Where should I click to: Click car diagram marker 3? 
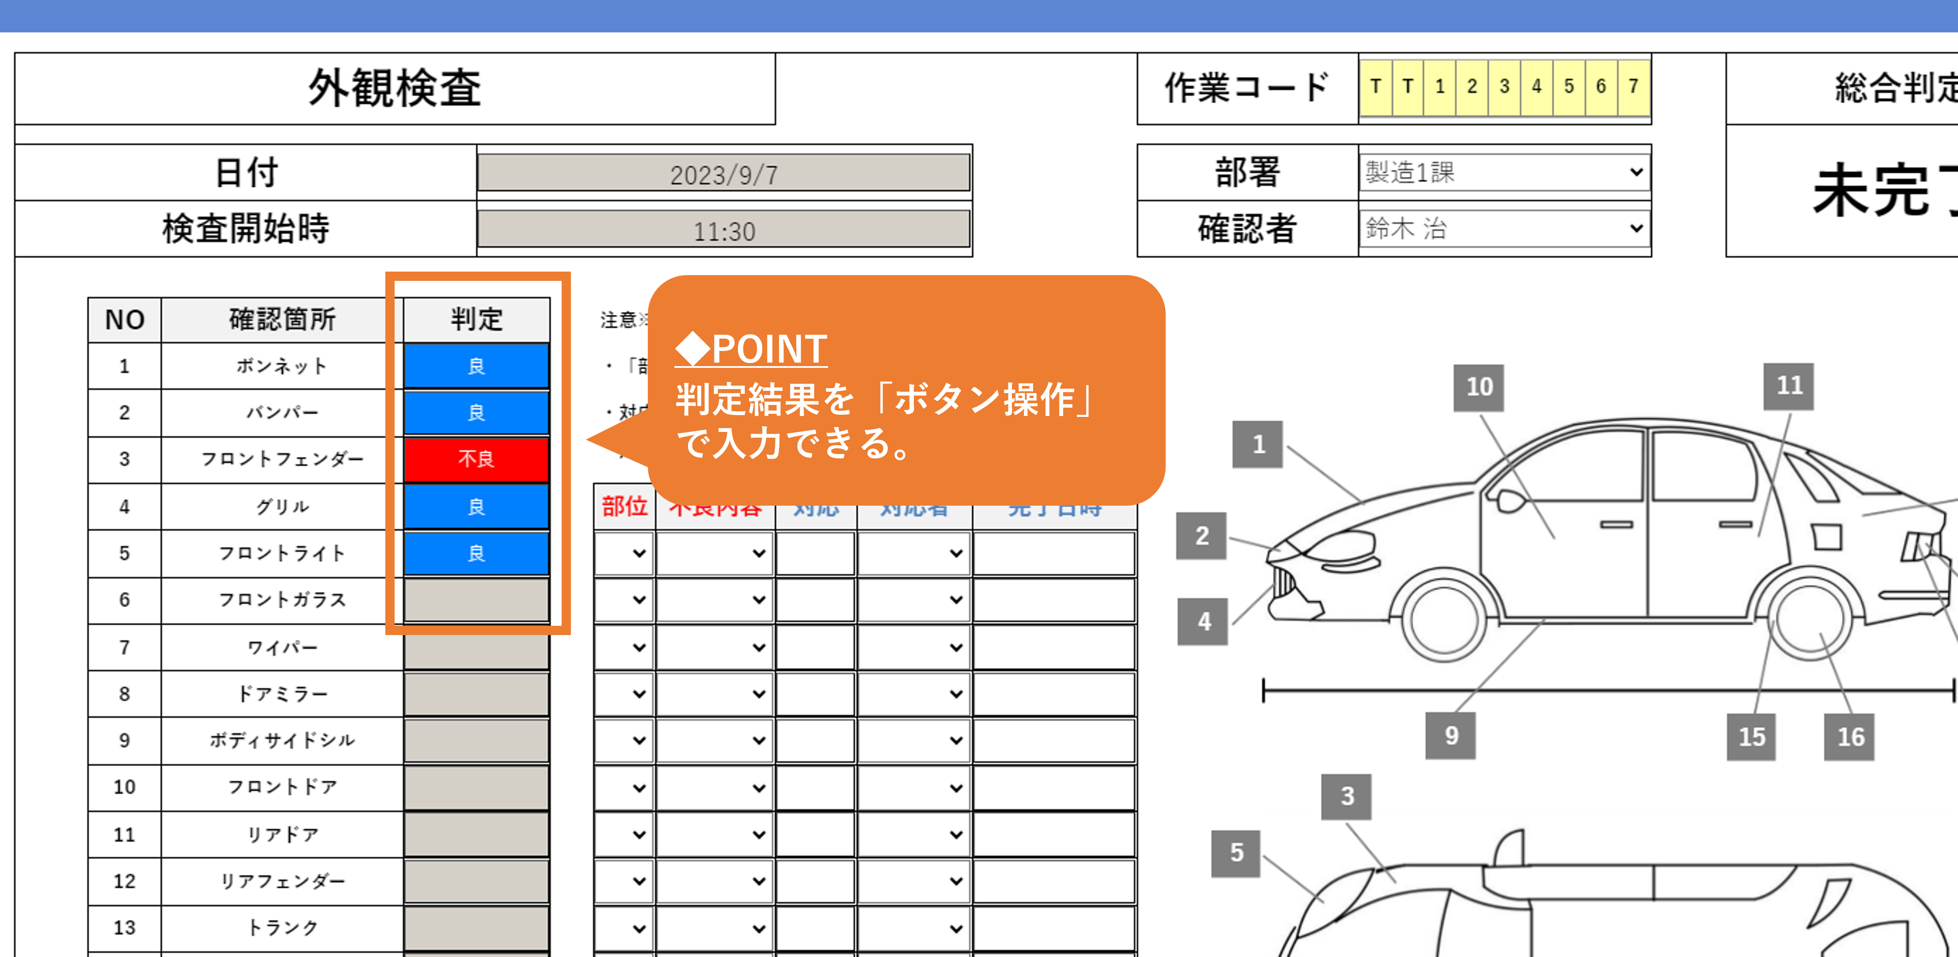coord(1347,797)
